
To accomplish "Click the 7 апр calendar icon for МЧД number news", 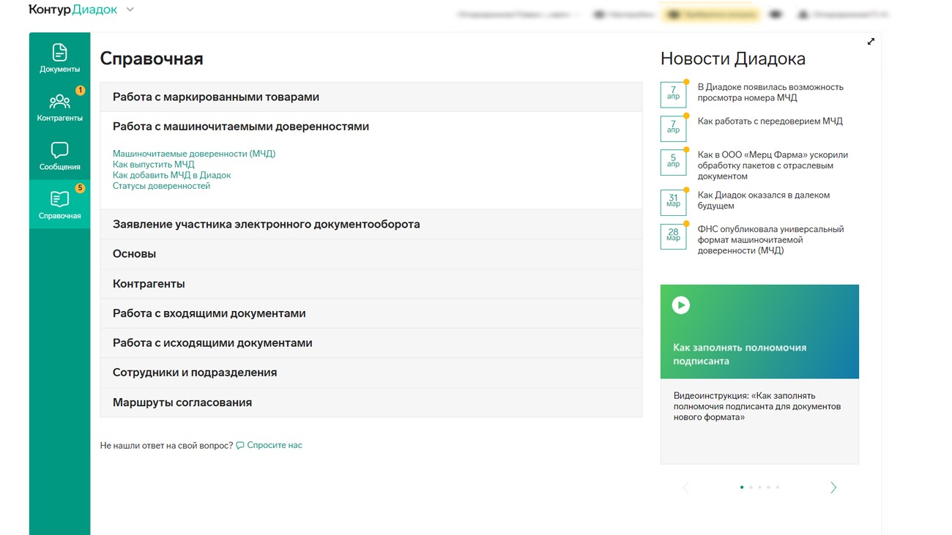I will (673, 94).
